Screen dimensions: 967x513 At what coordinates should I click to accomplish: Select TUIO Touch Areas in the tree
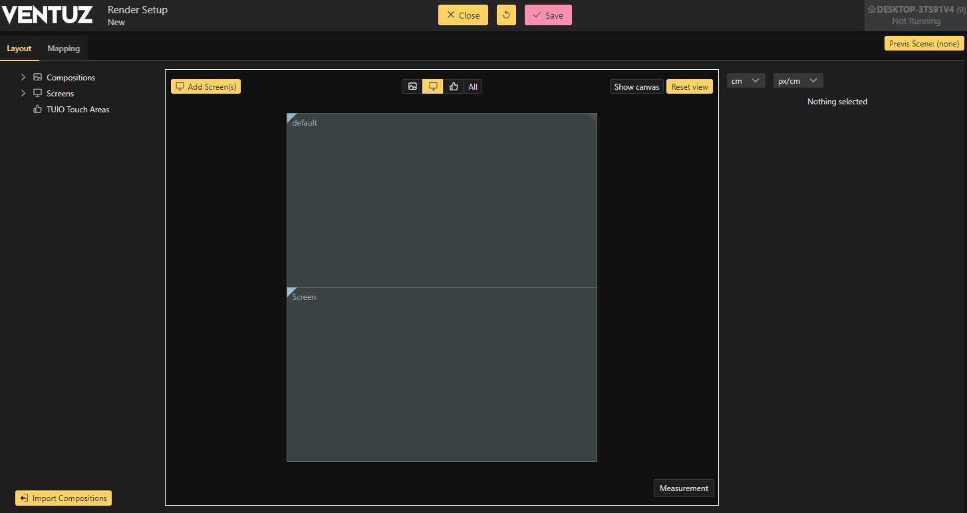(x=78, y=110)
